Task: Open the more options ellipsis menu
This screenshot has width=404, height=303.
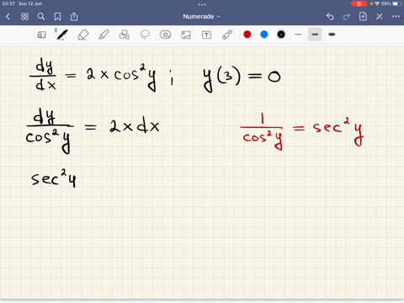Action: tap(396, 17)
